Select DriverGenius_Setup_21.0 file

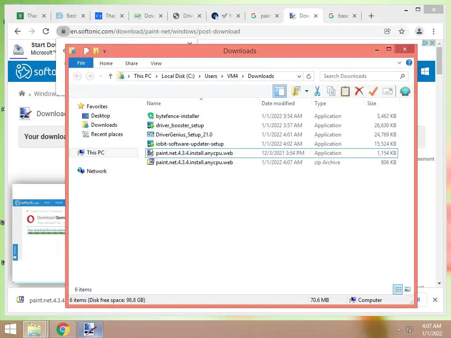pyautogui.click(x=184, y=135)
